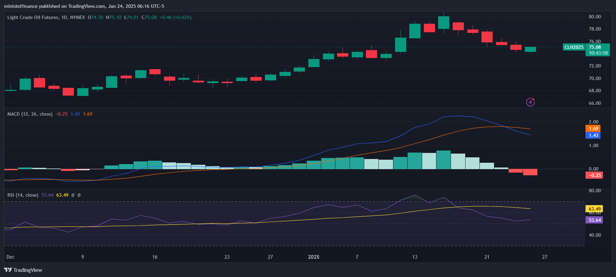The image size is (616, 277).
Task: Click the 9 date label
Action: point(83,257)
